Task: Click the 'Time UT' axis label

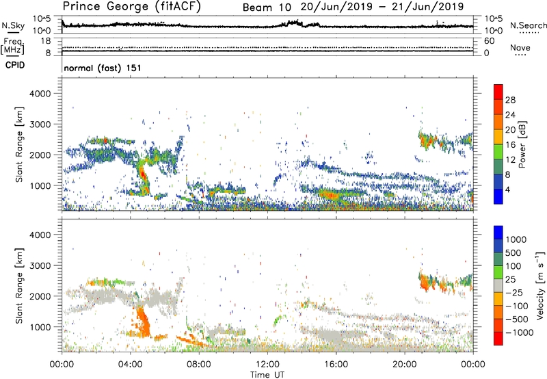Action: pyautogui.click(x=267, y=375)
